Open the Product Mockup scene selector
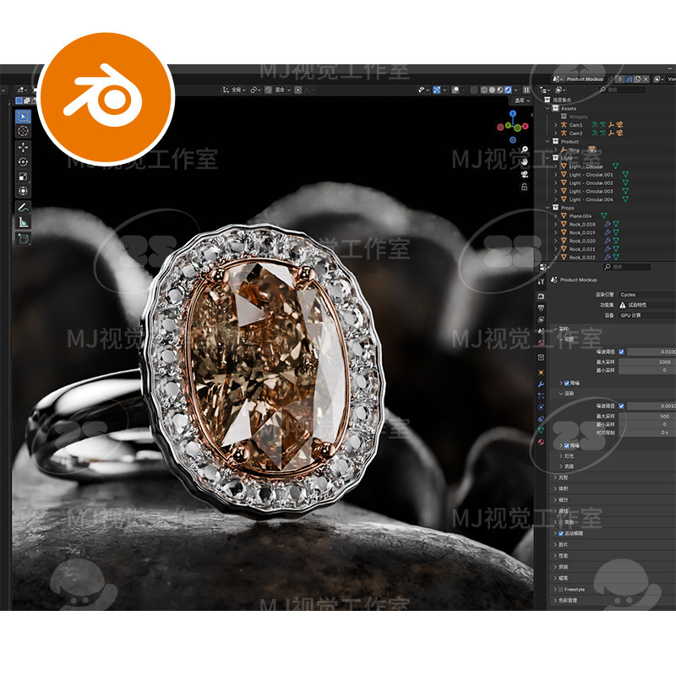Image resolution: width=676 pixels, height=676 pixels. (x=585, y=79)
